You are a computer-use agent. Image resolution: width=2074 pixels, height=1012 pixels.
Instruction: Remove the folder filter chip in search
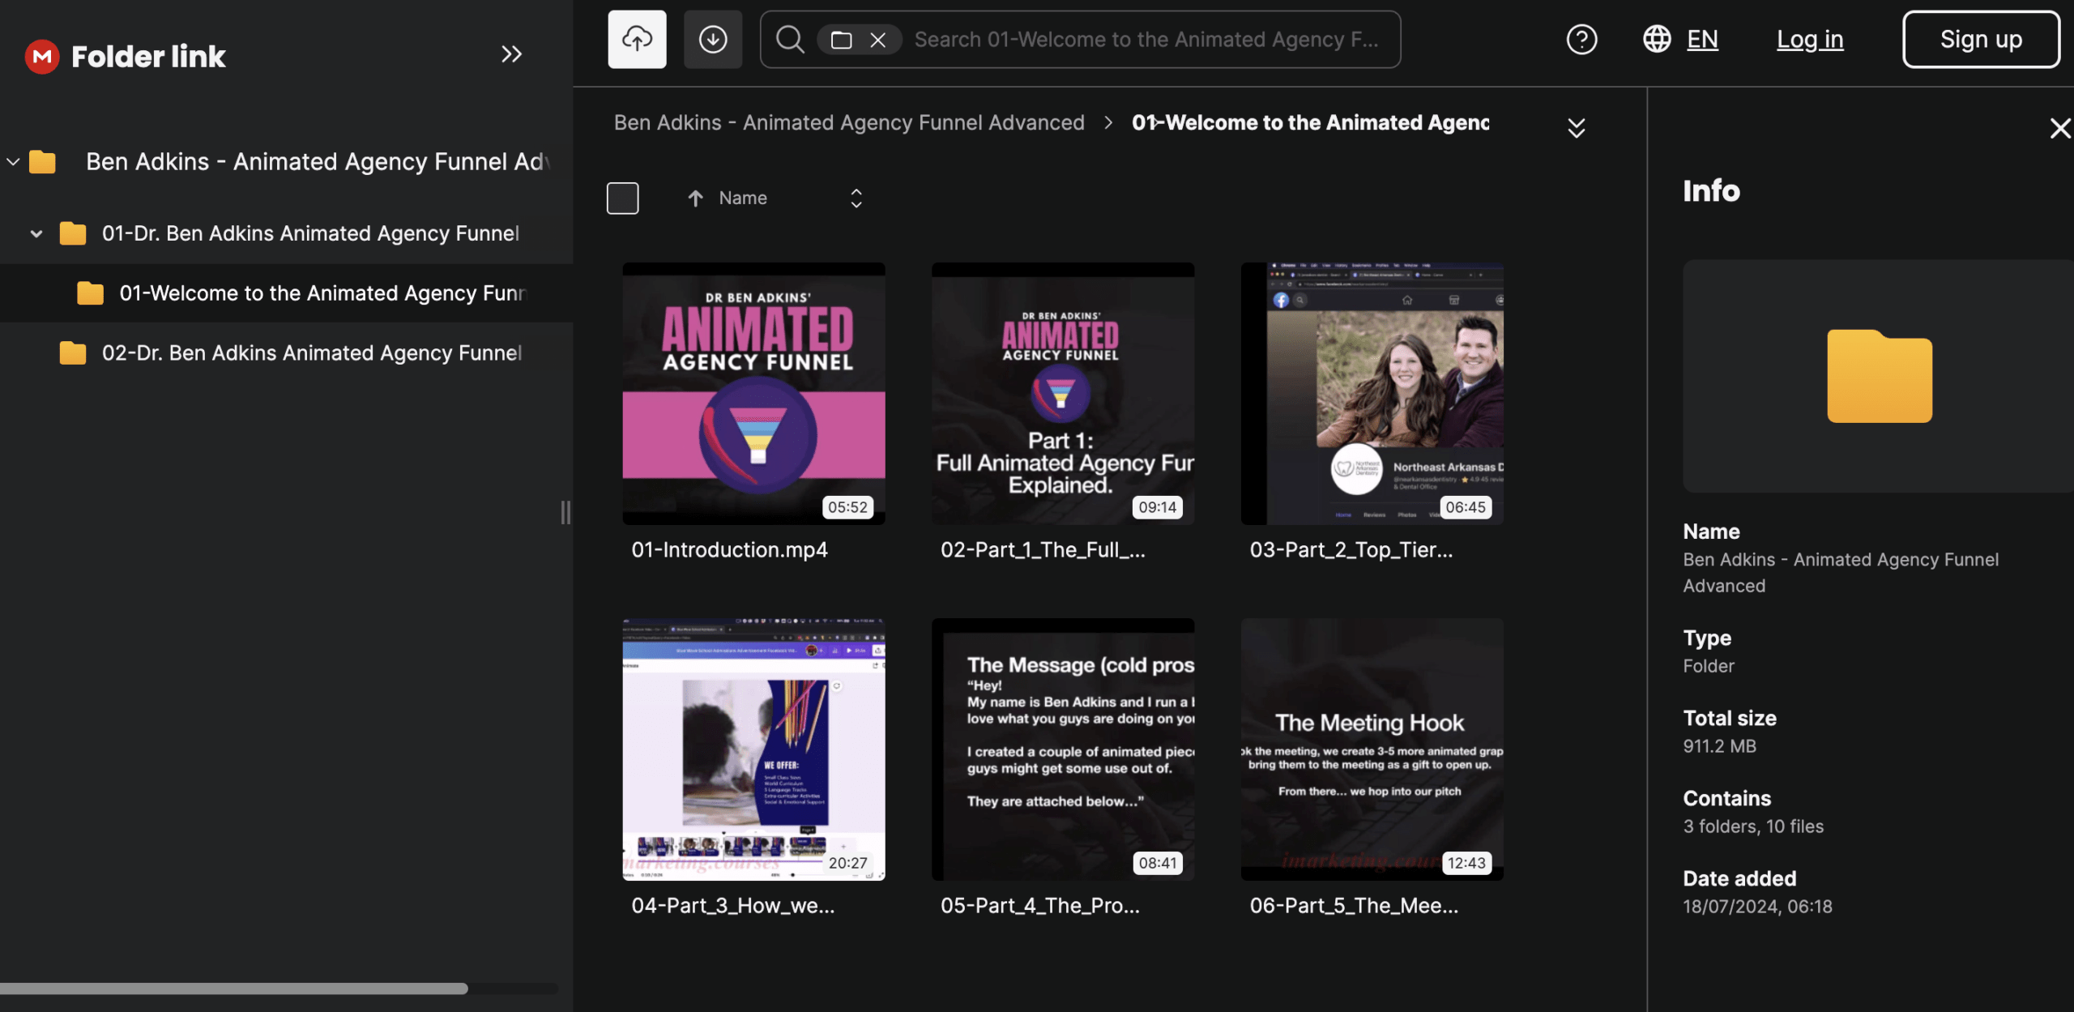click(877, 40)
